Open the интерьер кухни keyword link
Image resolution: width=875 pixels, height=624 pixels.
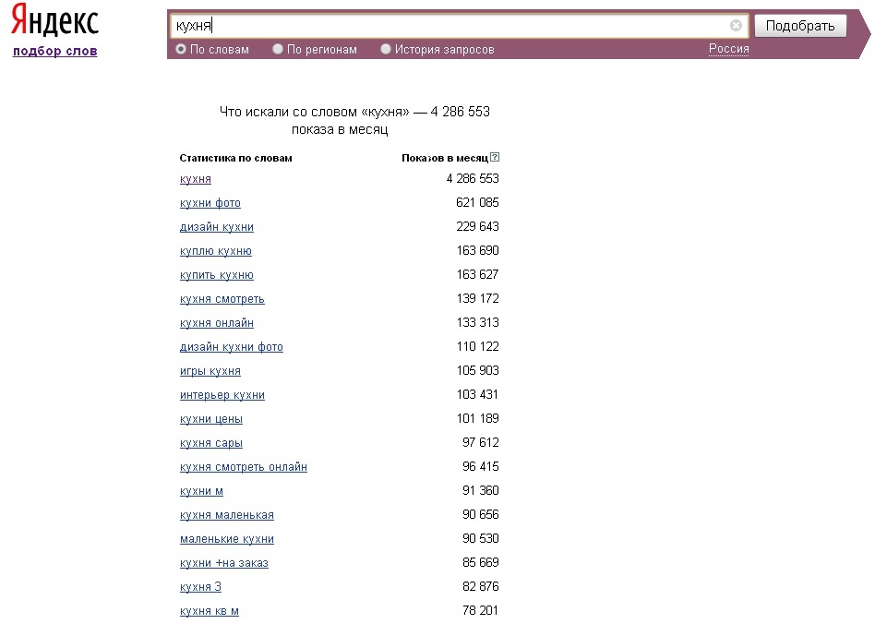(222, 395)
